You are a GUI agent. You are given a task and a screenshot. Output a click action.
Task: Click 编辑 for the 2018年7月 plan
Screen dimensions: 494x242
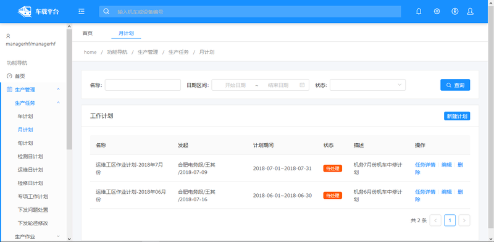446,164
